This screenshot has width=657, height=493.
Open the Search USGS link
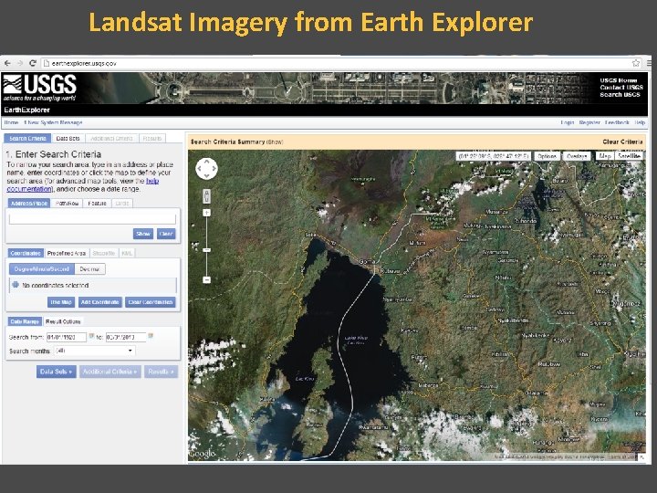pyautogui.click(x=620, y=94)
